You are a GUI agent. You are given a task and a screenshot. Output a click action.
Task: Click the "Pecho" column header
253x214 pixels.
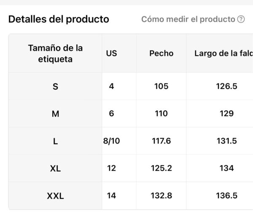click(x=161, y=53)
